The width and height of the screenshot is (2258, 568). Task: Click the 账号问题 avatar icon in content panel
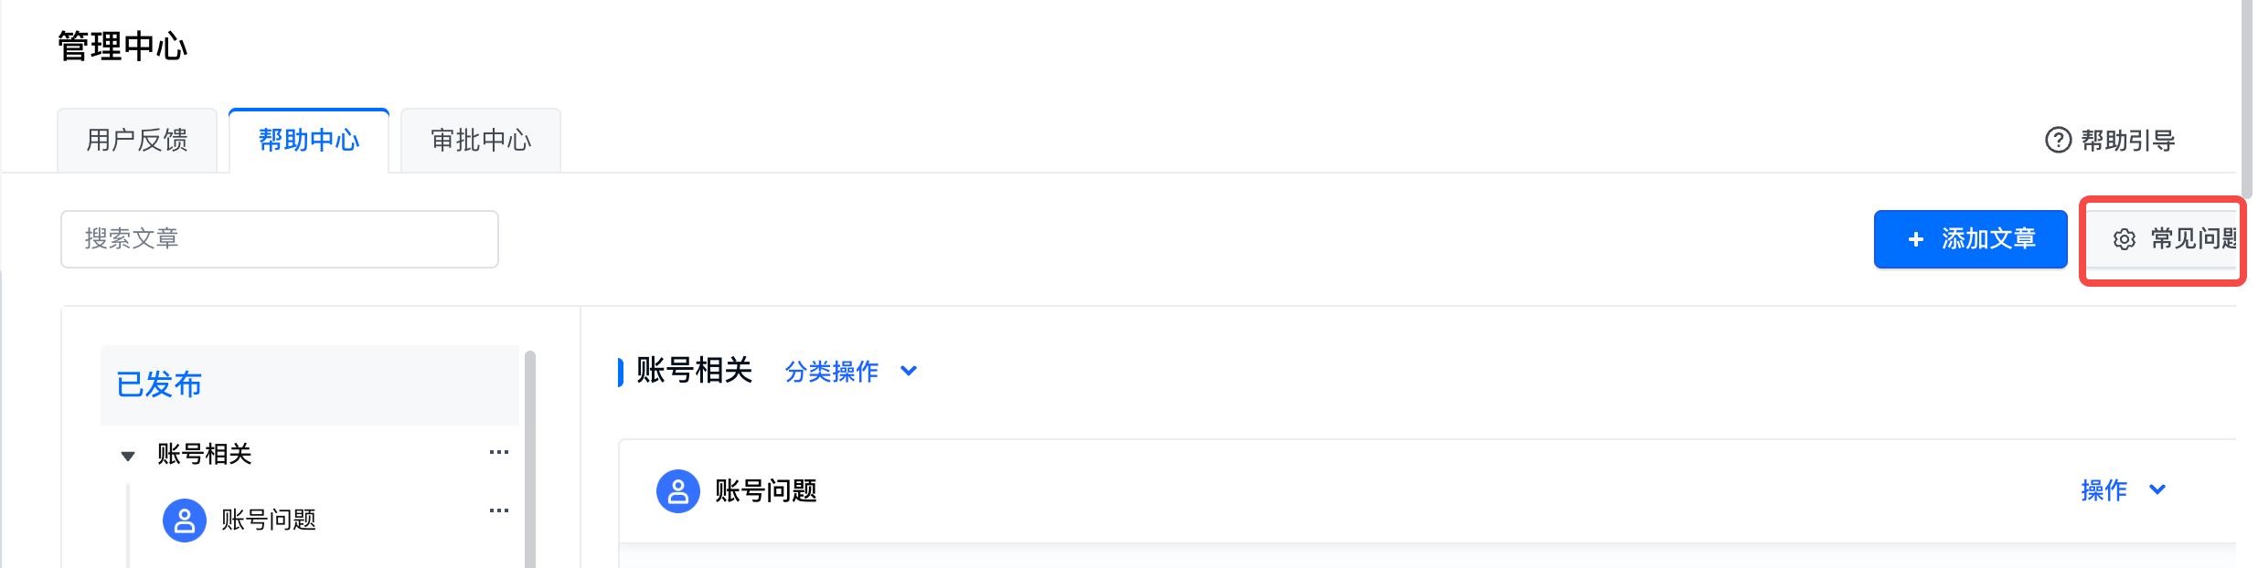(x=677, y=491)
